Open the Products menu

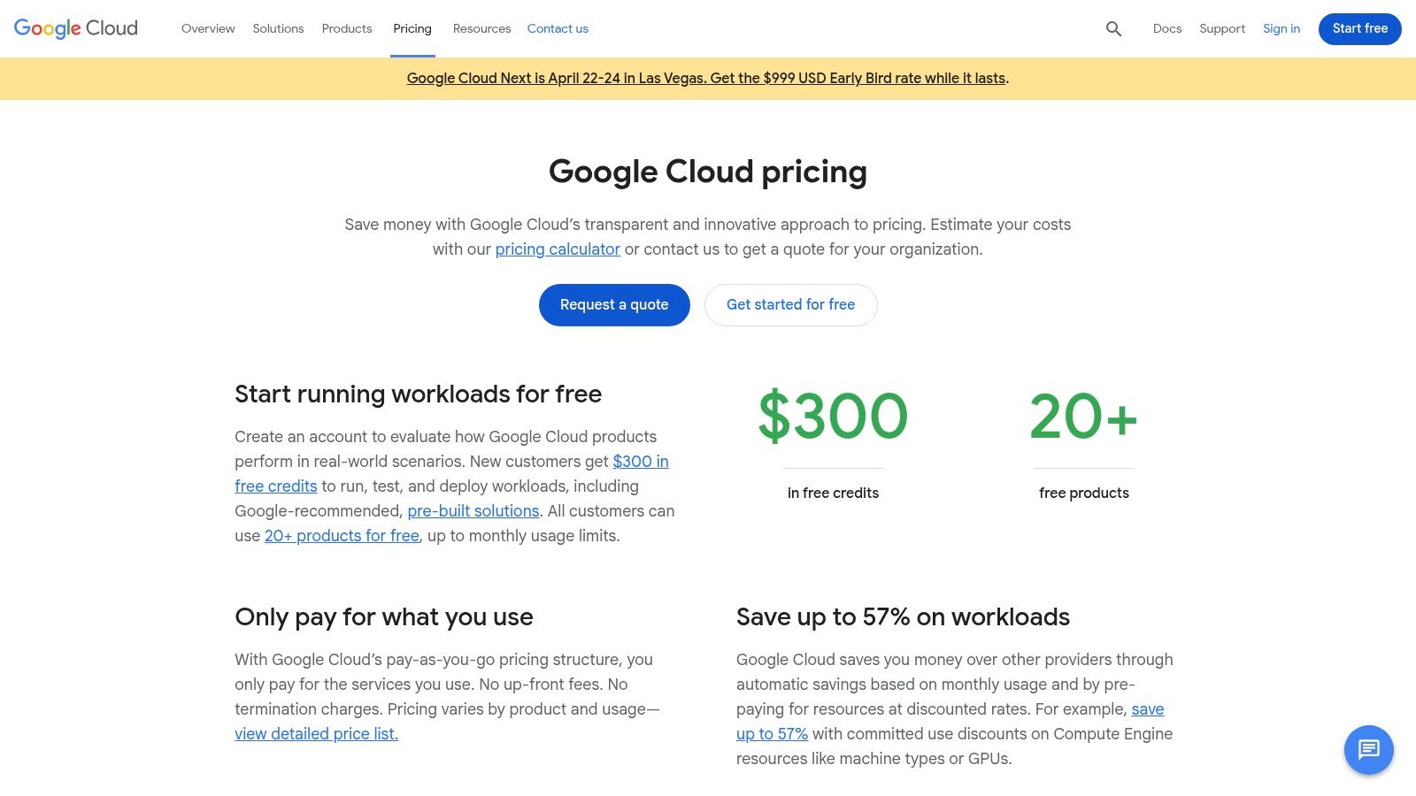(x=346, y=28)
